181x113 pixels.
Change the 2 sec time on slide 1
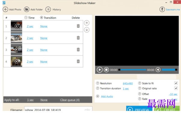click(x=30, y=26)
